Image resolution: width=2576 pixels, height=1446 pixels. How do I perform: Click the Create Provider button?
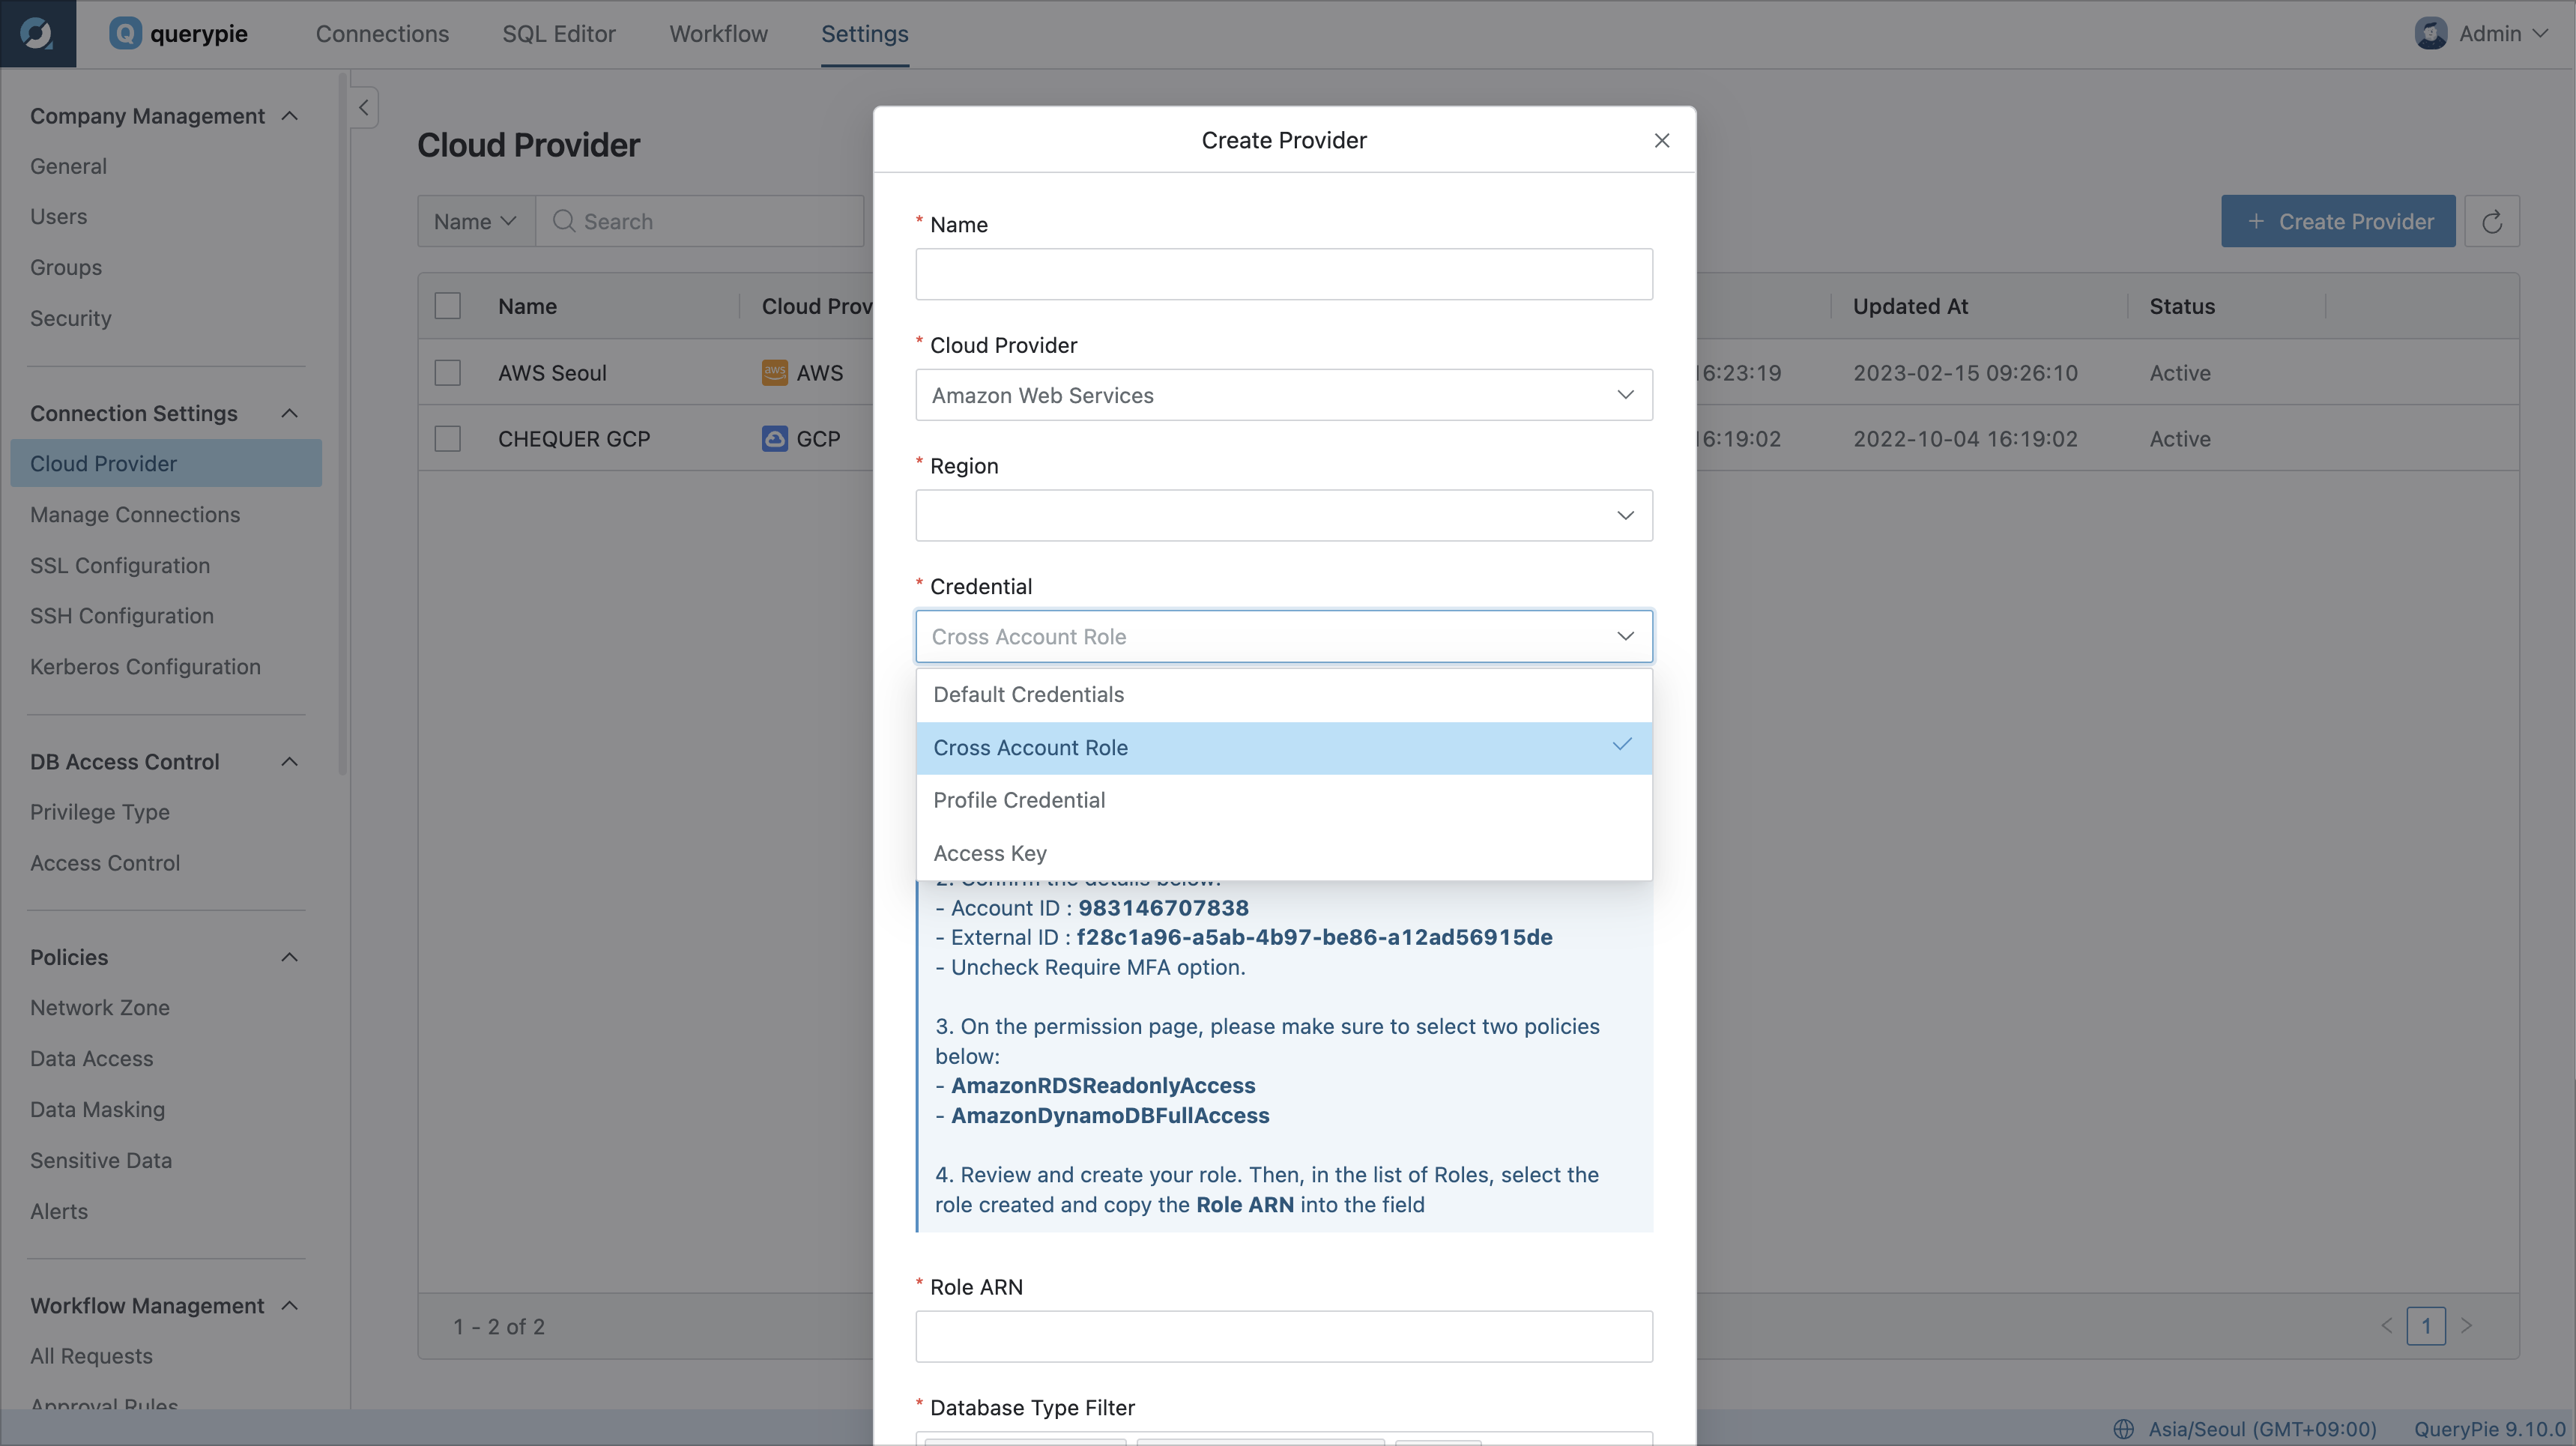click(x=2338, y=221)
